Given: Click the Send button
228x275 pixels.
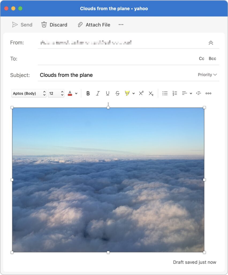Looking at the screenshot, I should click(x=22, y=25).
